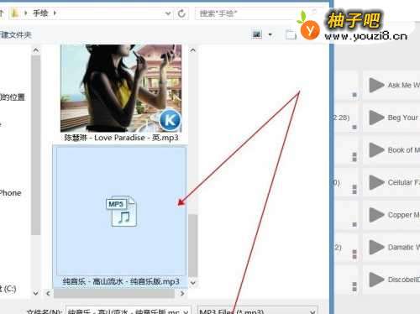Image resolution: width=420 pixels, height=314 pixels.
Task: Play the Copper M track preview
Action: (x=376, y=215)
